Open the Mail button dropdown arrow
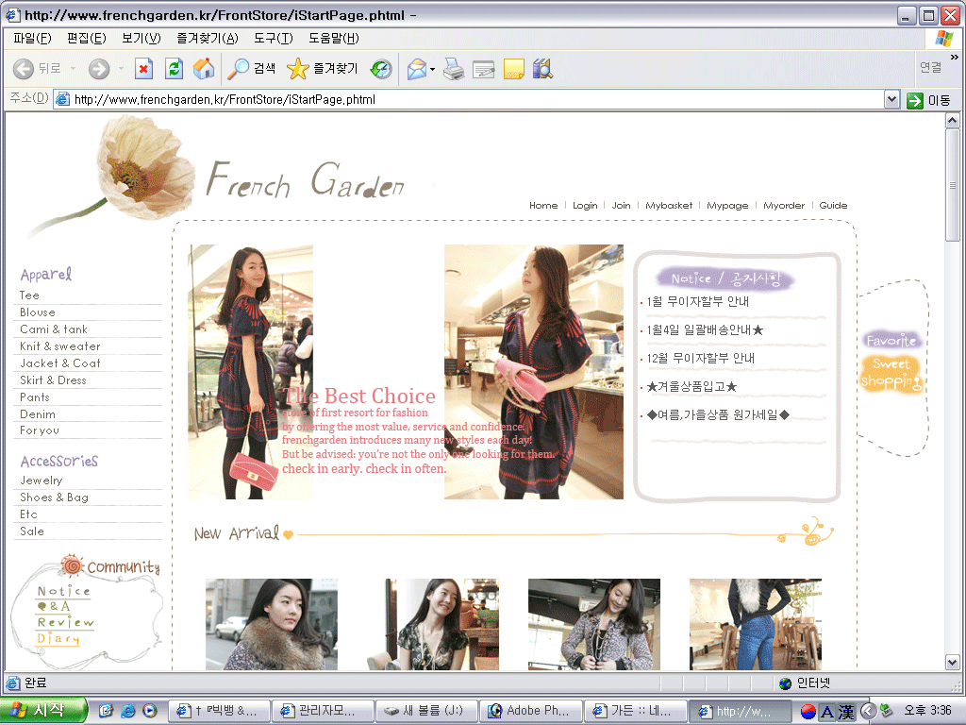966x725 pixels. 432,69
